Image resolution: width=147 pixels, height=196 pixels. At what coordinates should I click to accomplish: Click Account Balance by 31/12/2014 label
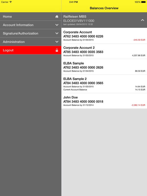[78, 105]
